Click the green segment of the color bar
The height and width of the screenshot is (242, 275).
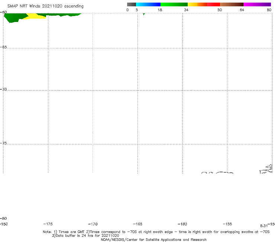[174, 4]
